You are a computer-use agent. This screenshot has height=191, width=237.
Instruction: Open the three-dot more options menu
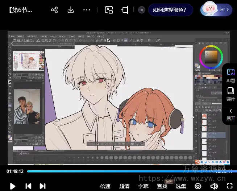click(x=87, y=10)
